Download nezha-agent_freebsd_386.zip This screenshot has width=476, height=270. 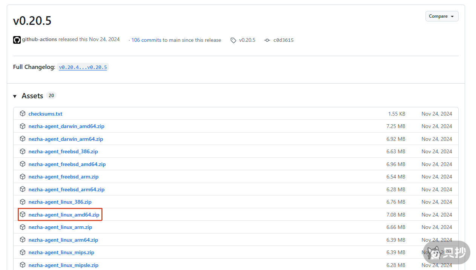coord(63,152)
